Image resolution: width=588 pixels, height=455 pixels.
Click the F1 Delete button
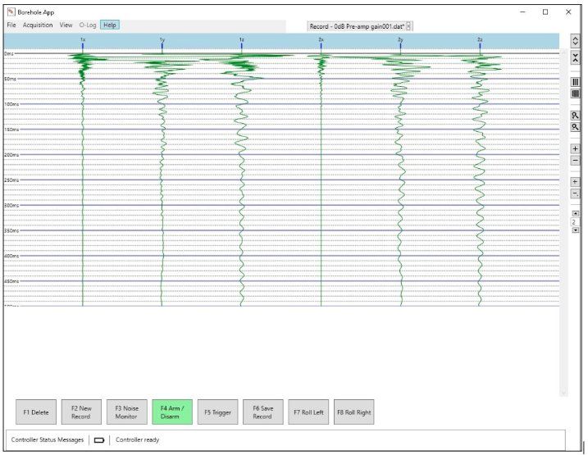pyautogui.click(x=36, y=412)
